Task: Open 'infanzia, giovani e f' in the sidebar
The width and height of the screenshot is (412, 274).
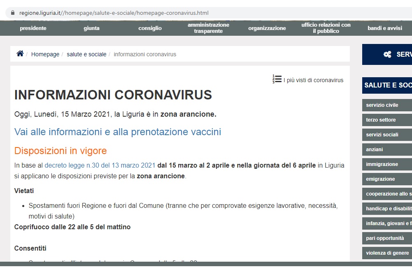Action: click(x=387, y=223)
